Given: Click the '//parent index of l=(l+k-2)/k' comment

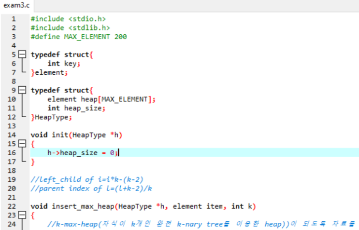Looking at the screenshot, I should tap(91, 189).
